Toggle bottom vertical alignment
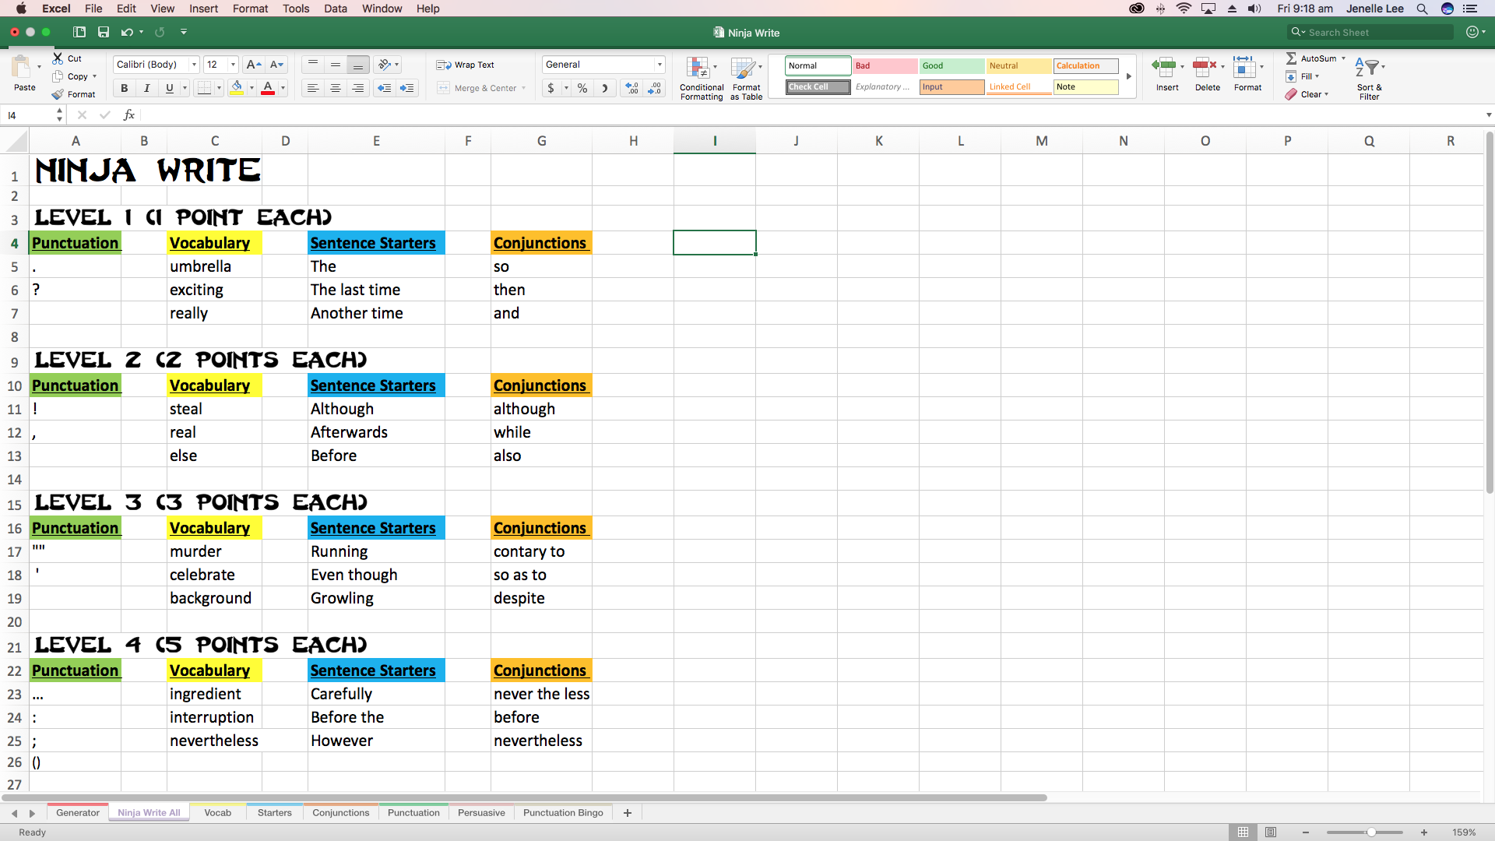 358,65
